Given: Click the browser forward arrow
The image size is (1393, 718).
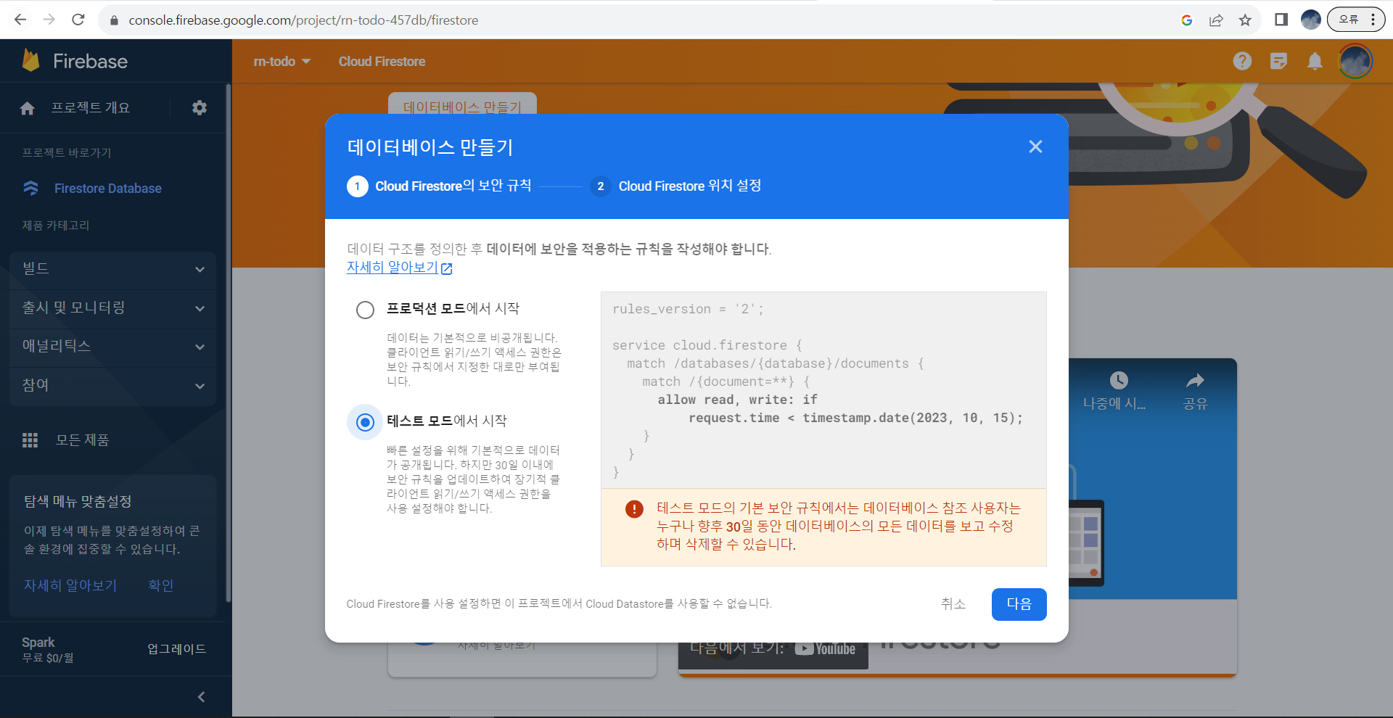Looking at the screenshot, I should 49,20.
